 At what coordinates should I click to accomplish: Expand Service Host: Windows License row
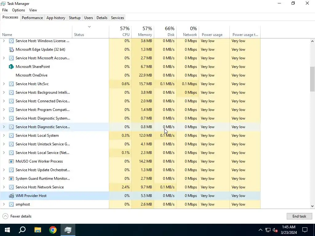click(x=4, y=41)
